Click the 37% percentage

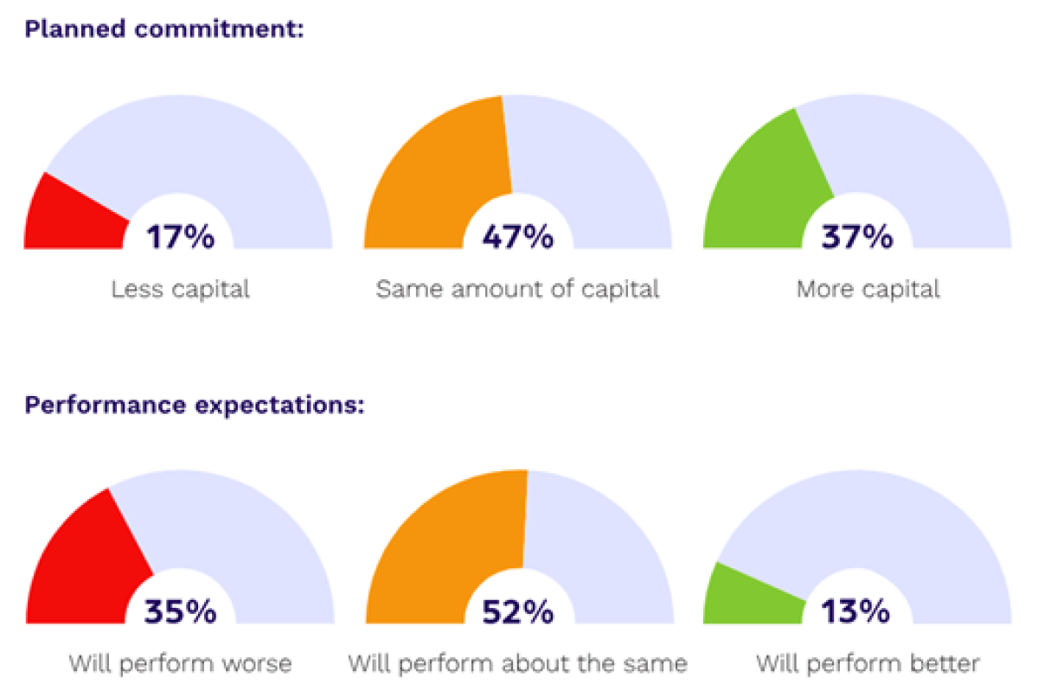[x=856, y=237]
